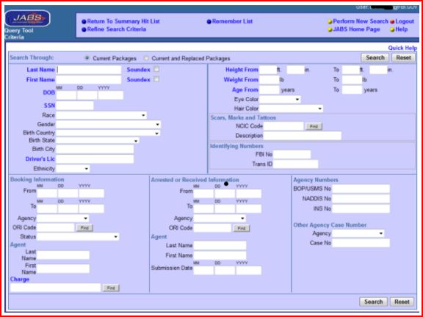Click the JABS logo
The image size is (423, 317).
[27, 18]
